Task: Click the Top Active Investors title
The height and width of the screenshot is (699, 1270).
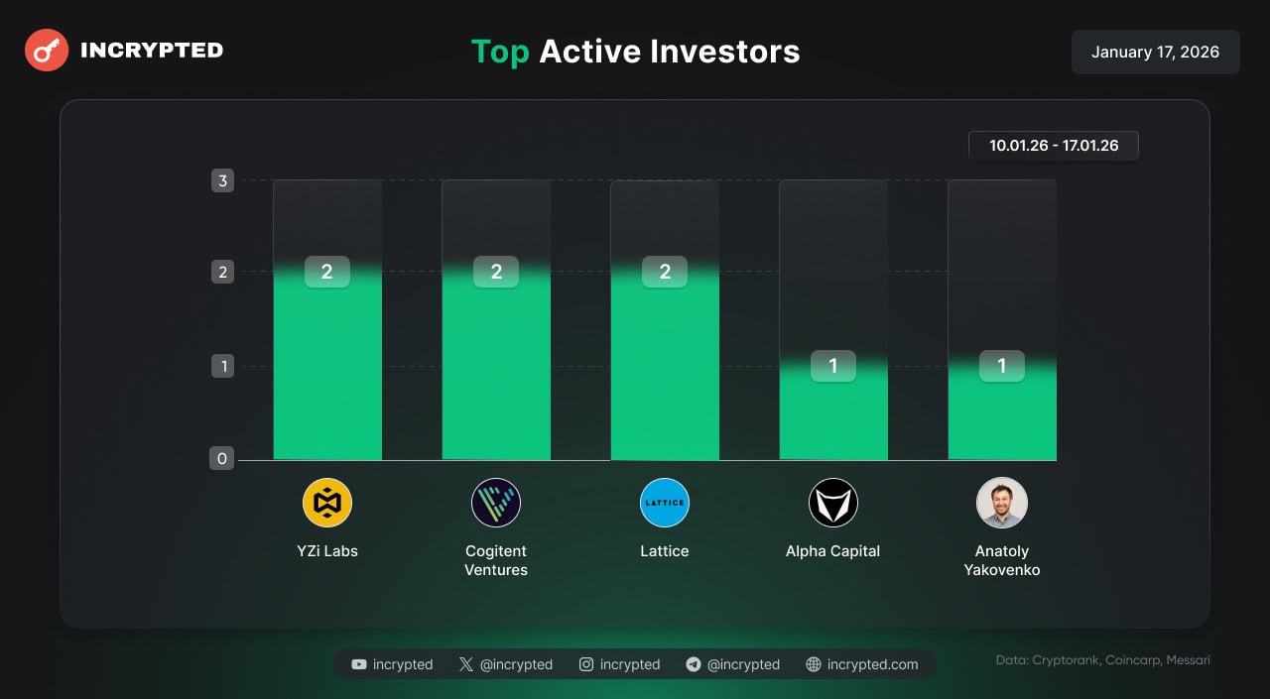Action: [x=635, y=52]
